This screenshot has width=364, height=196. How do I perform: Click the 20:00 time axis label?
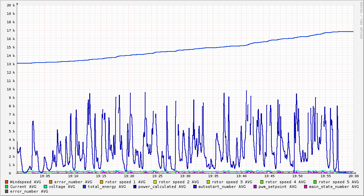pyautogui.click(x=353, y=176)
